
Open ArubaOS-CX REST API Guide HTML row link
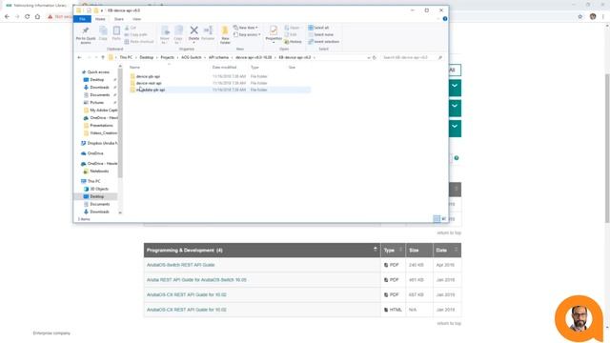pos(187,310)
